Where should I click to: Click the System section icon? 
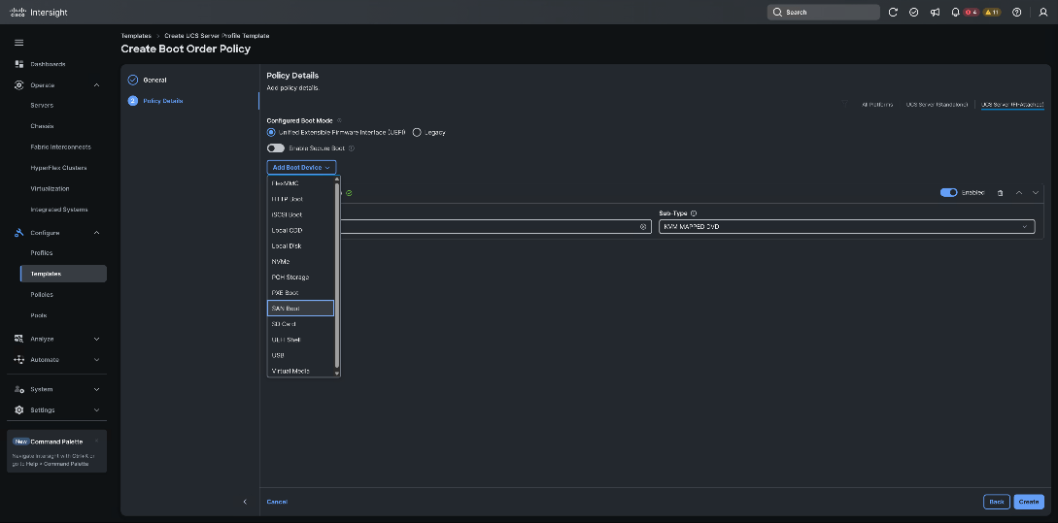(18, 389)
